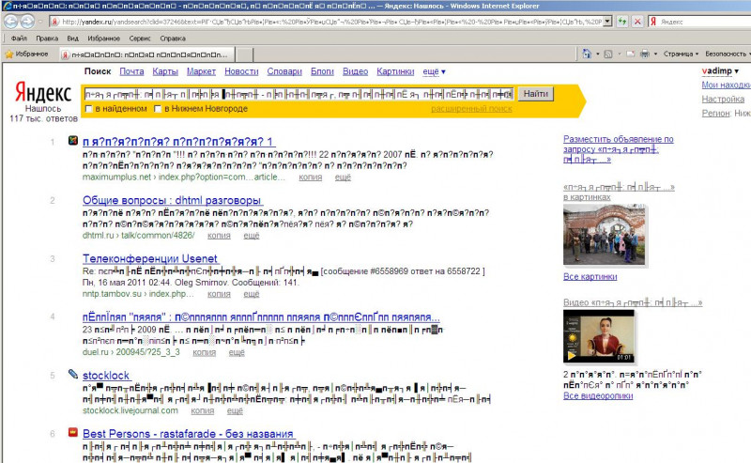Click the green Refresh page icon

tap(621, 22)
